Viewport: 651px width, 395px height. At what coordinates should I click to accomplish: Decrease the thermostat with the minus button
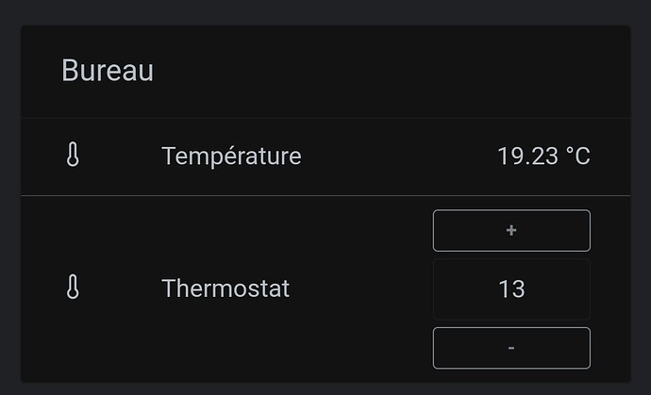coord(511,348)
